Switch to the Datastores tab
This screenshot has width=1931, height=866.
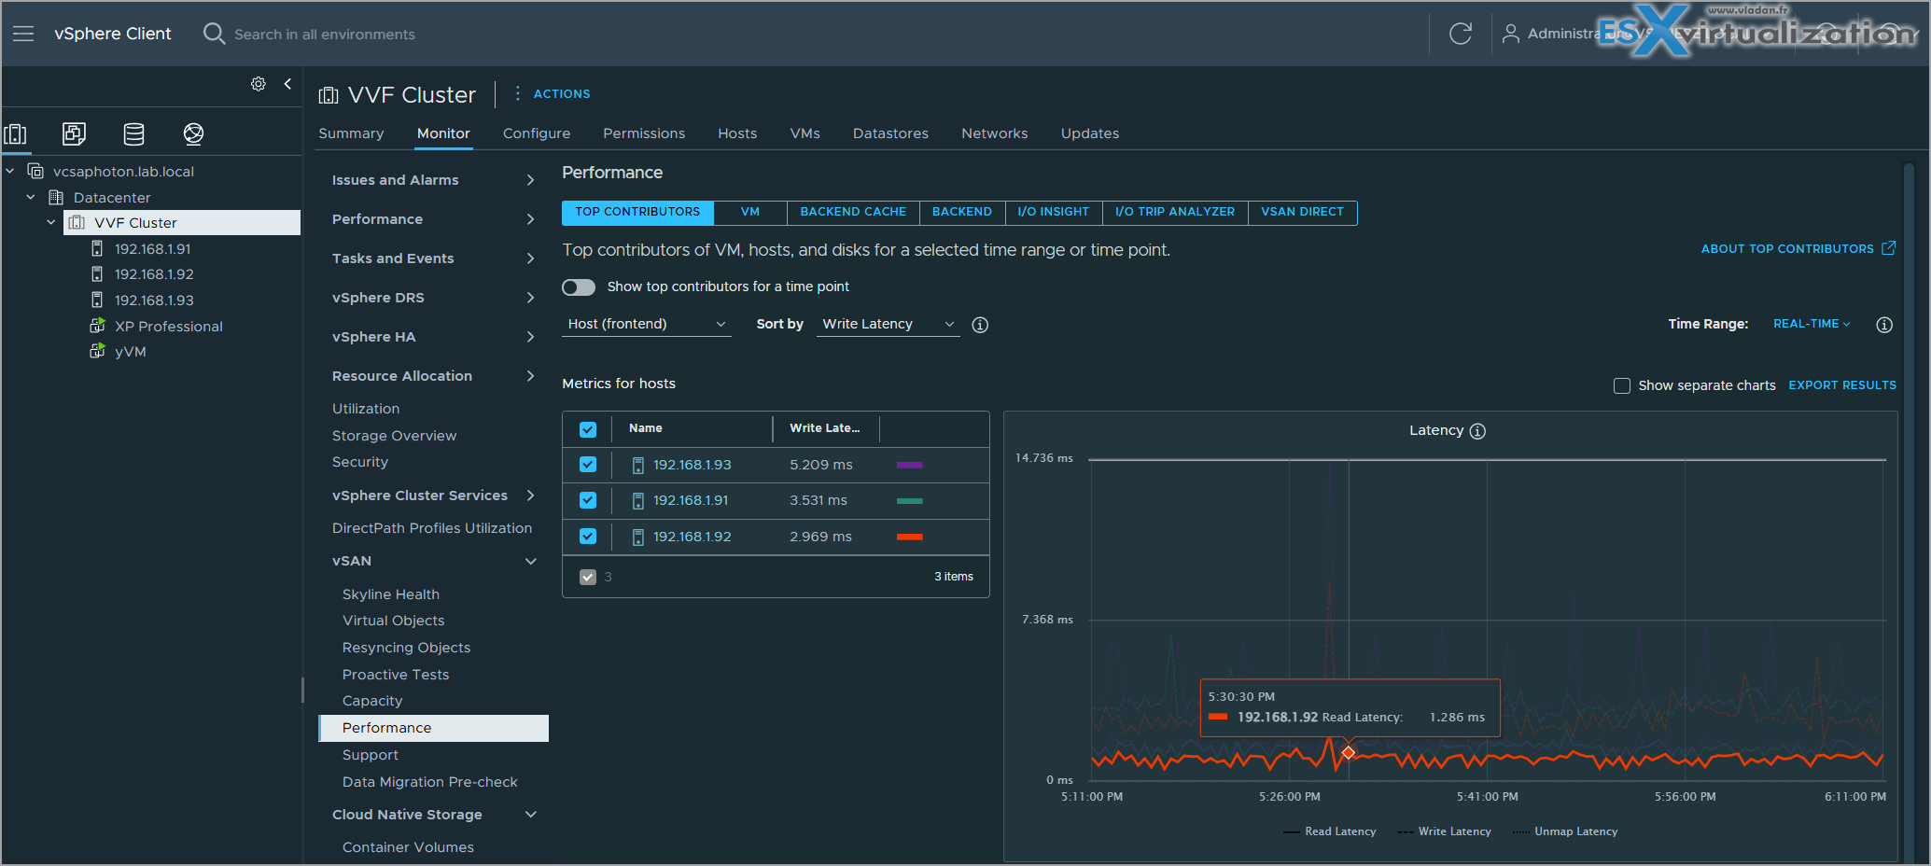(x=890, y=133)
